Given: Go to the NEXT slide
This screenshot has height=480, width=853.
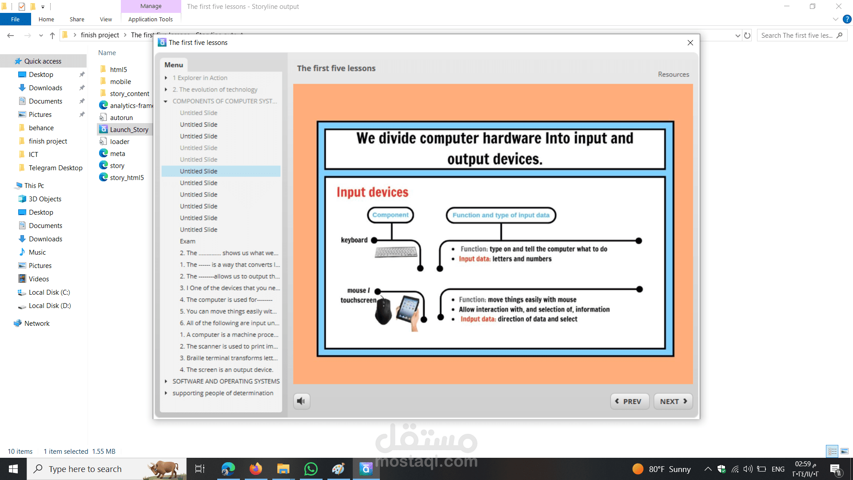Looking at the screenshot, I should [x=673, y=401].
